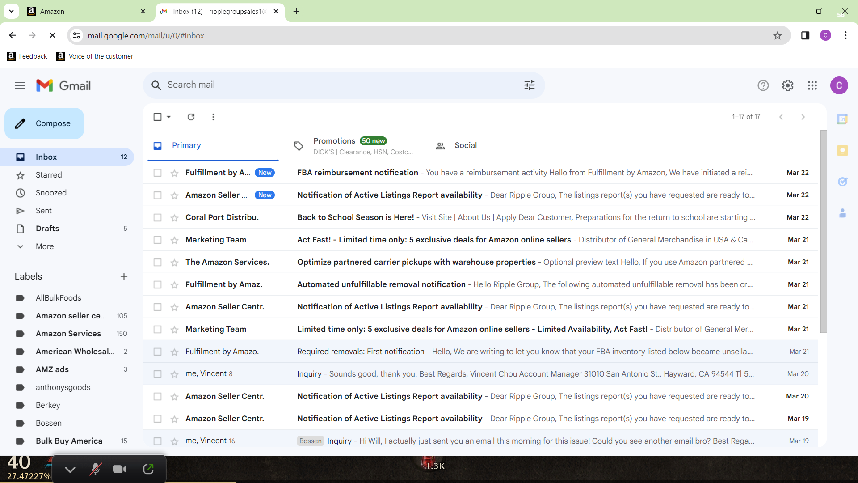This screenshot has width=858, height=483.
Task: Click the inbox vertical scrollbar
Action: point(823,232)
